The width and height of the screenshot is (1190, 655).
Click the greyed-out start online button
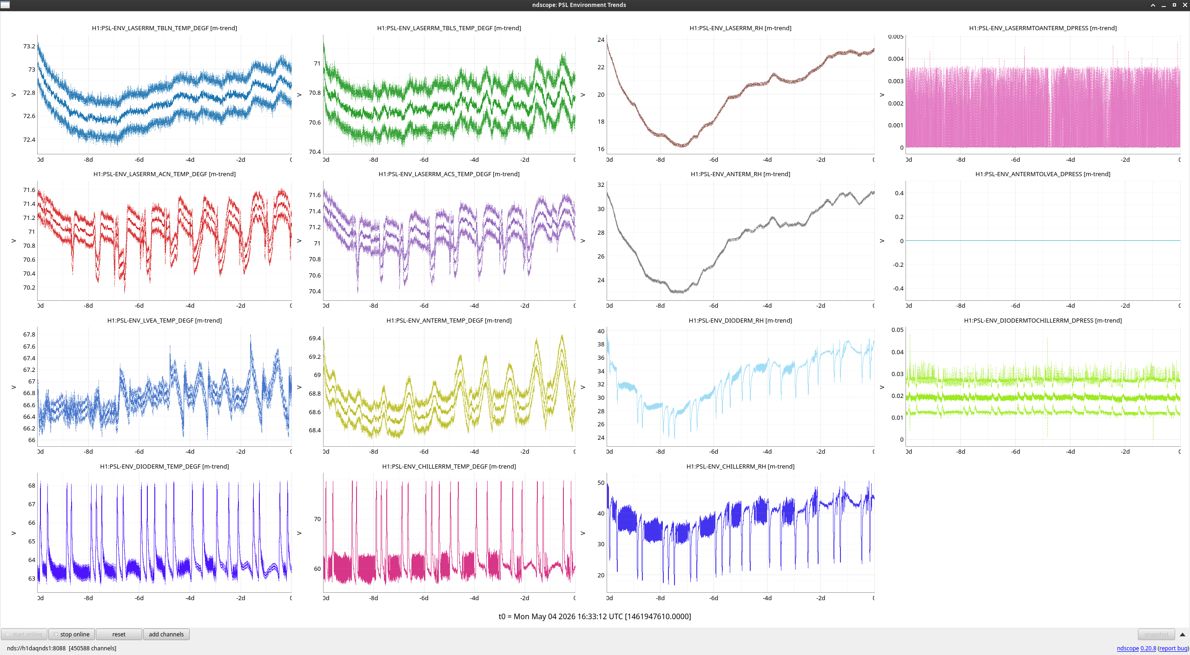click(x=24, y=634)
